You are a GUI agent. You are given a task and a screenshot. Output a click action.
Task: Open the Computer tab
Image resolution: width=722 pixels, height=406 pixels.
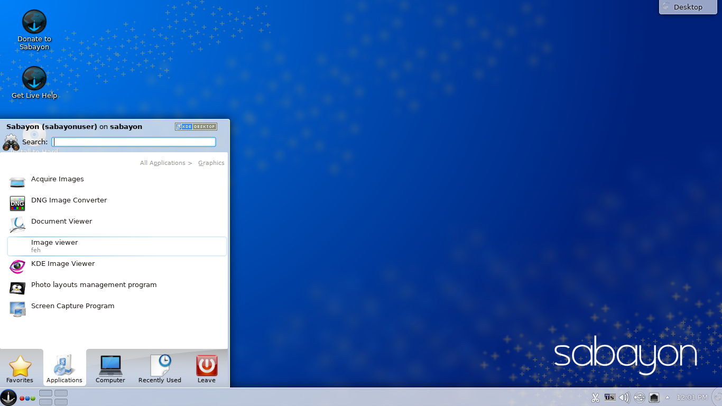[x=110, y=368]
